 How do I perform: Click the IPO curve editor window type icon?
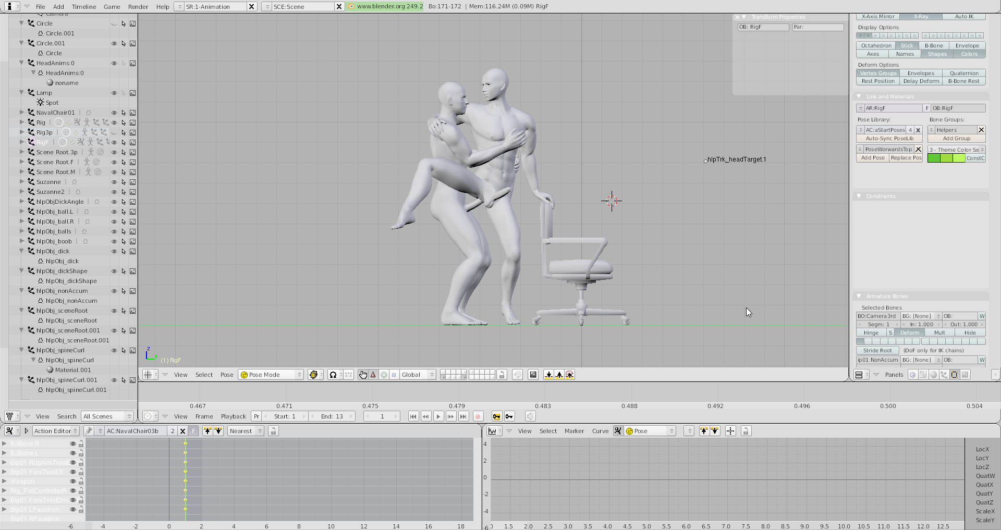pyautogui.click(x=494, y=431)
